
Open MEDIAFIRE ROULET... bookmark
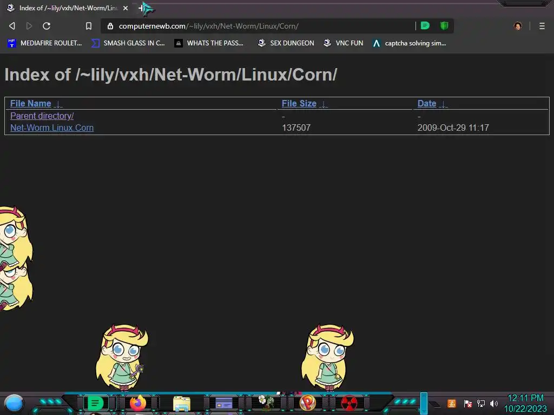coord(45,43)
